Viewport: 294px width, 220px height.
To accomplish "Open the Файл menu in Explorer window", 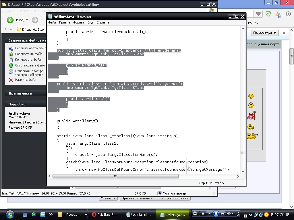I will [11, 11].
